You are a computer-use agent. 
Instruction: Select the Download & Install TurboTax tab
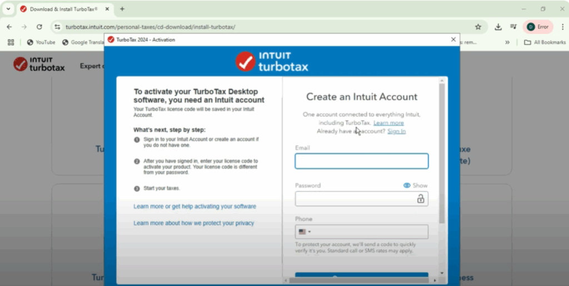[64, 9]
